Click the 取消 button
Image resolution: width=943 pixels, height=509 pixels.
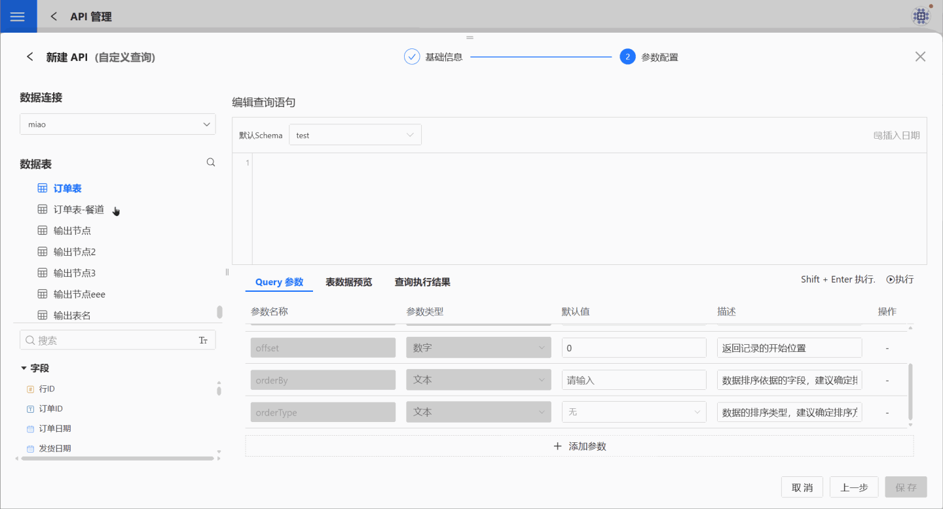tap(802, 487)
